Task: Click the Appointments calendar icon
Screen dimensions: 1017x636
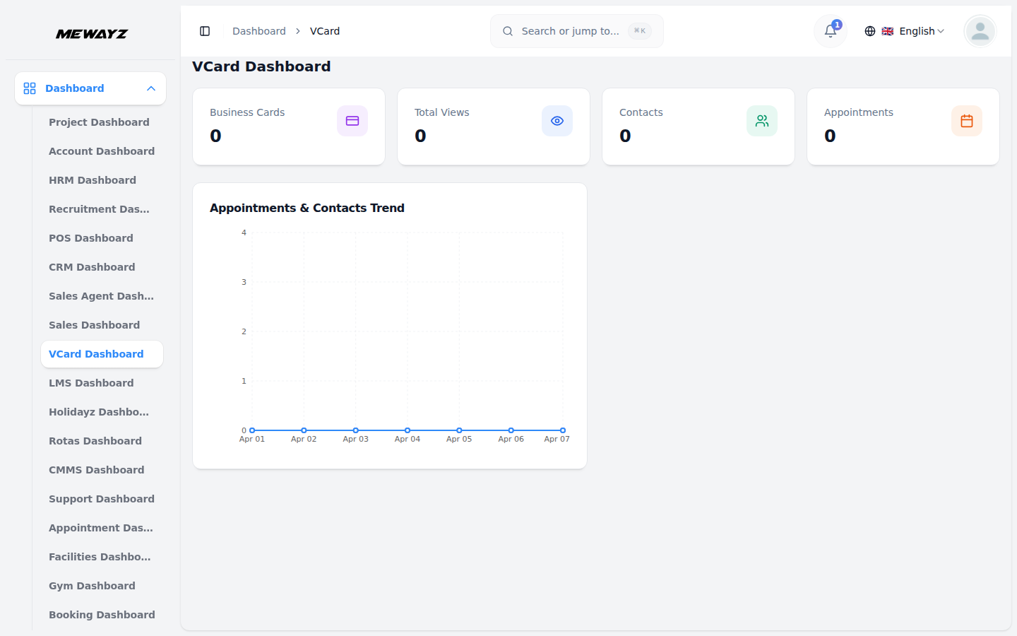Action: [x=967, y=121]
